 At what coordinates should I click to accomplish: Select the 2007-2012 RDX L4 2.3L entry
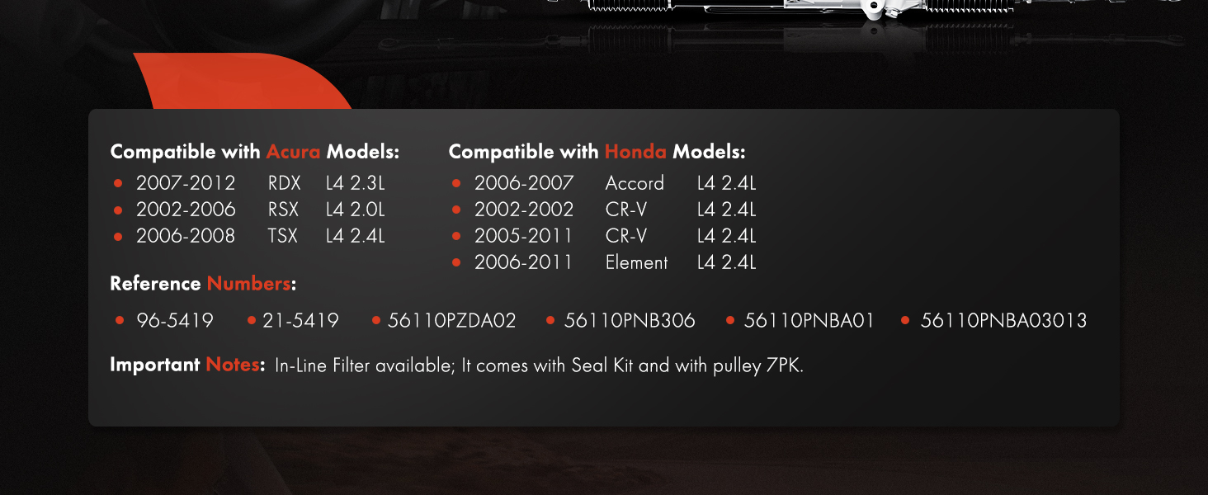coord(249,183)
